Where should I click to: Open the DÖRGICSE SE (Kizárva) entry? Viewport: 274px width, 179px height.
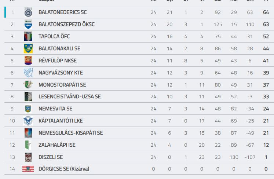pos(64,169)
